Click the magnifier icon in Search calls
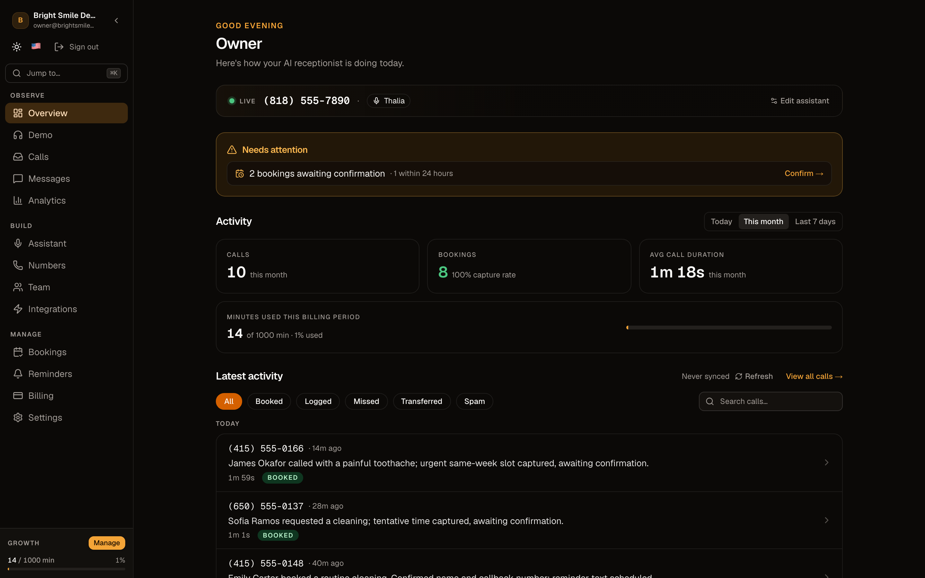 pyautogui.click(x=710, y=401)
